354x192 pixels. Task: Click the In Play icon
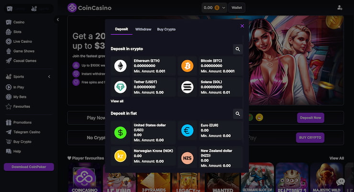9,87
